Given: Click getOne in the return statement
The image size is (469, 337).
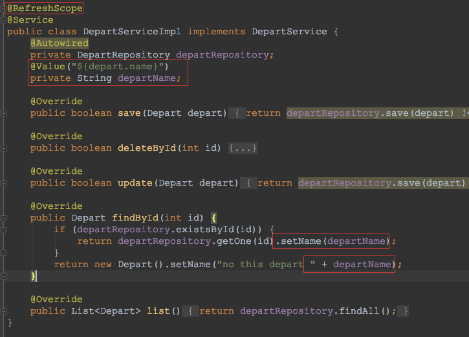Looking at the screenshot, I should coord(234,241).
